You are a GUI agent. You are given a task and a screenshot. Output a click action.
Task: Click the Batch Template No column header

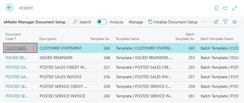(x=185, y=37)
